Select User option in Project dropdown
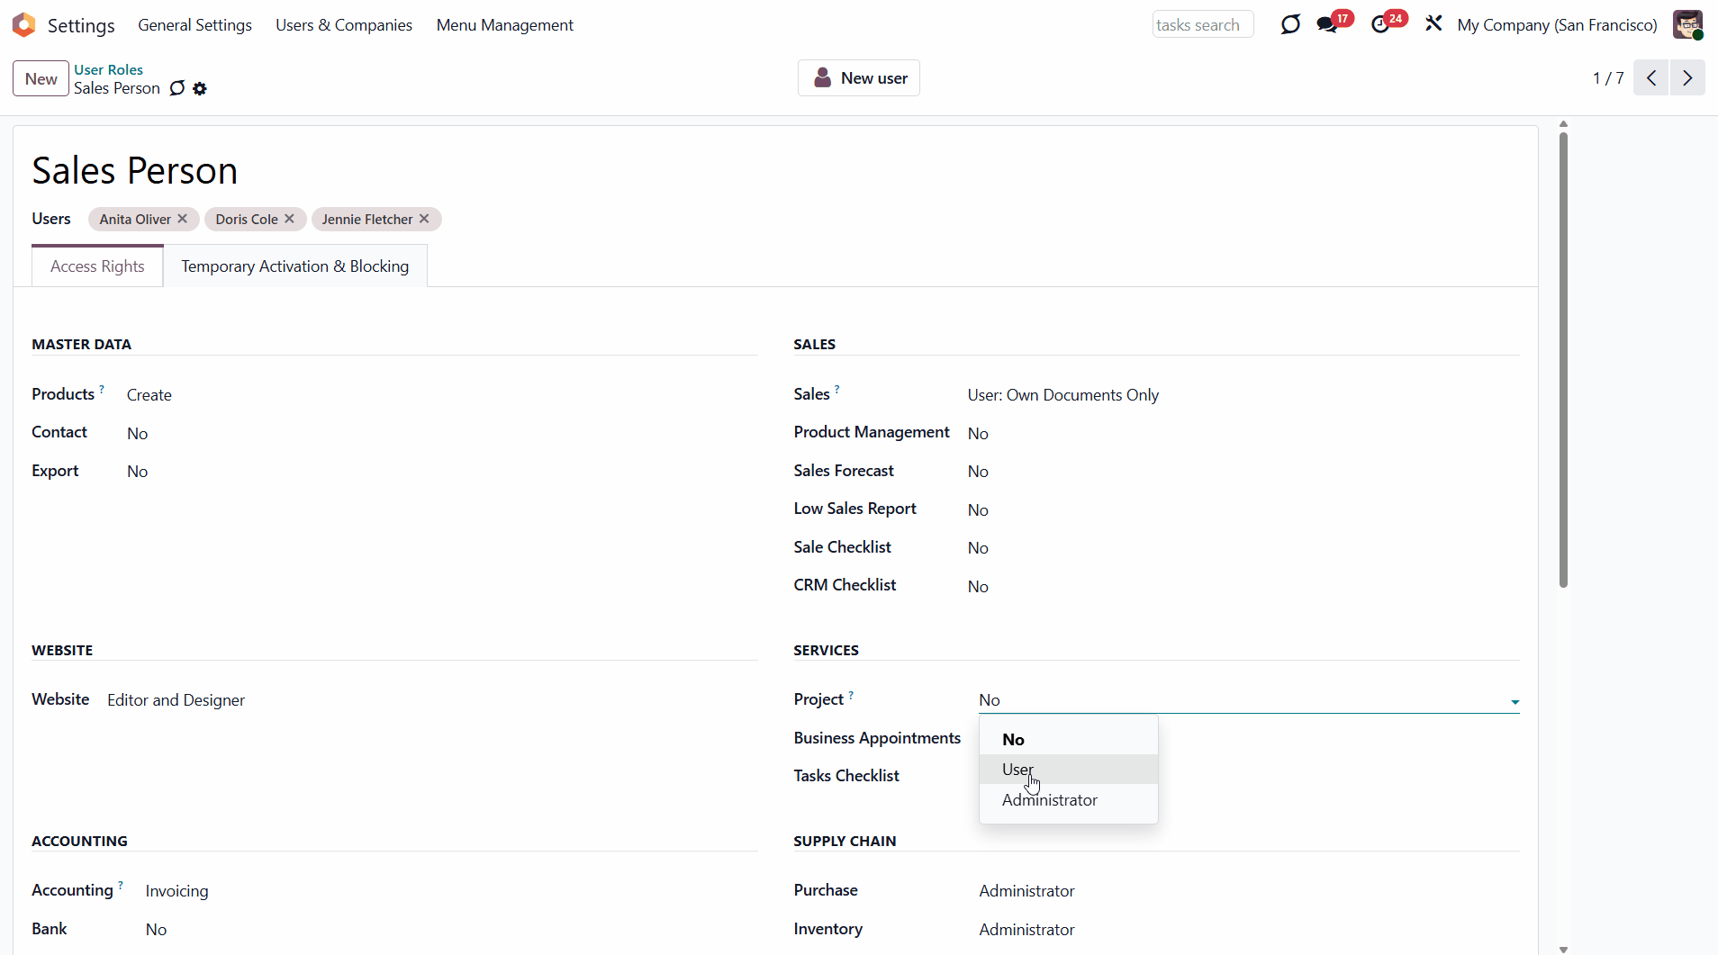 (1017, 770)
